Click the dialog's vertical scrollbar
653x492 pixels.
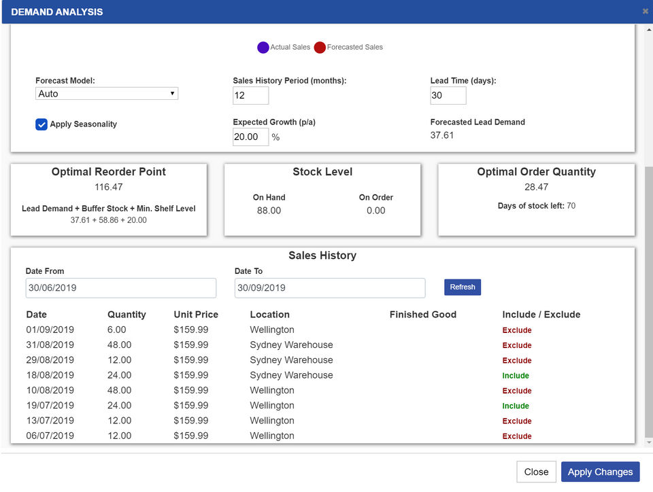coord(648,299)
